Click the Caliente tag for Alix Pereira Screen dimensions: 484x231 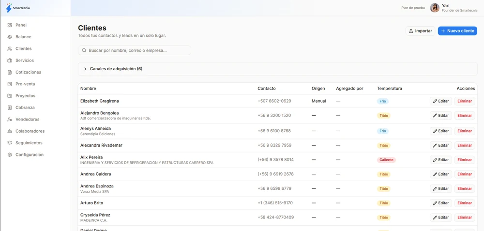(x=386, y=160)
